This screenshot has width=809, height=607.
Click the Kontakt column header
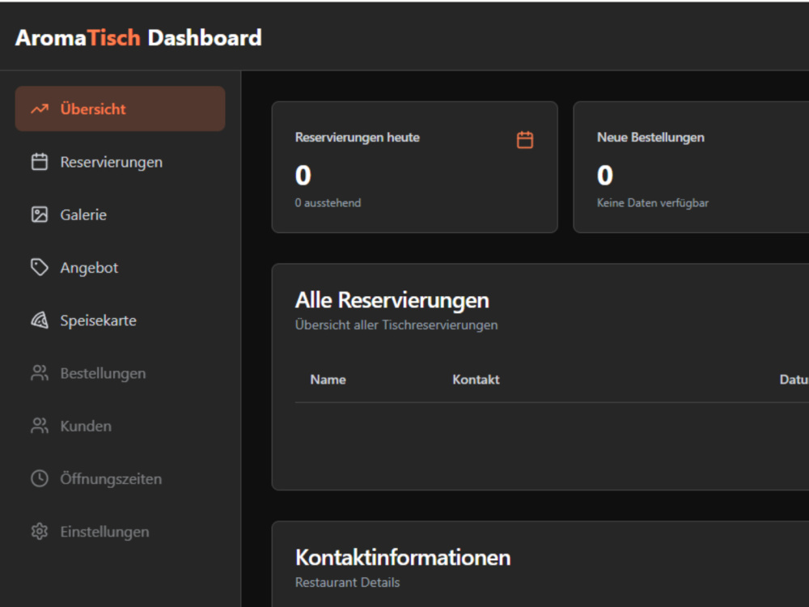click(476, 380)
